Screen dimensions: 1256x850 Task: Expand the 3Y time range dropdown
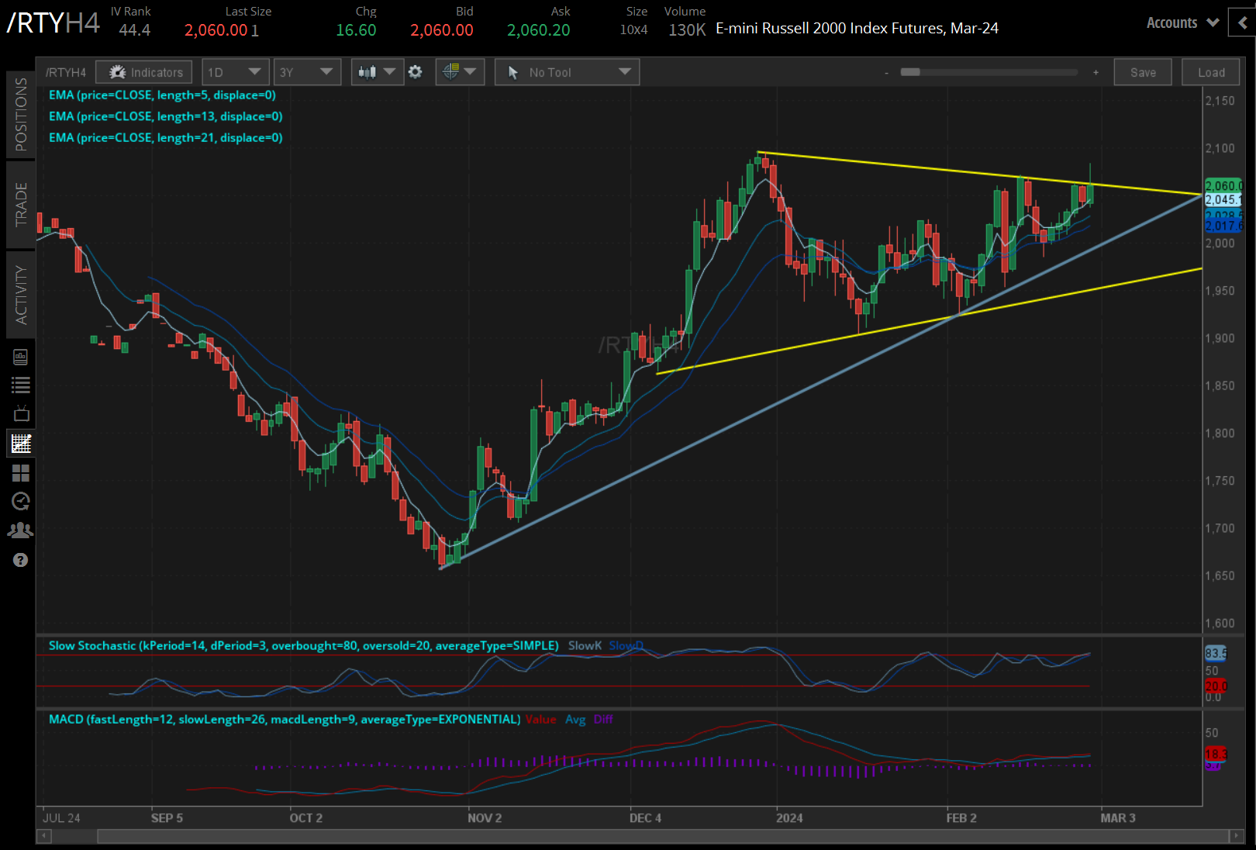coord(306,72)
